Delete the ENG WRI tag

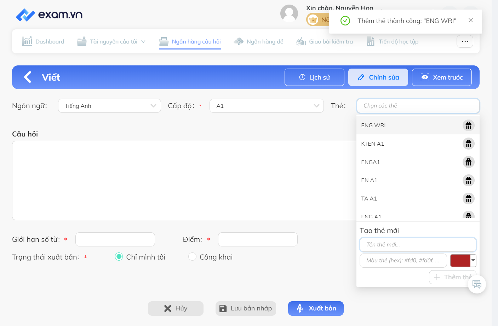(x=468, y=126)
